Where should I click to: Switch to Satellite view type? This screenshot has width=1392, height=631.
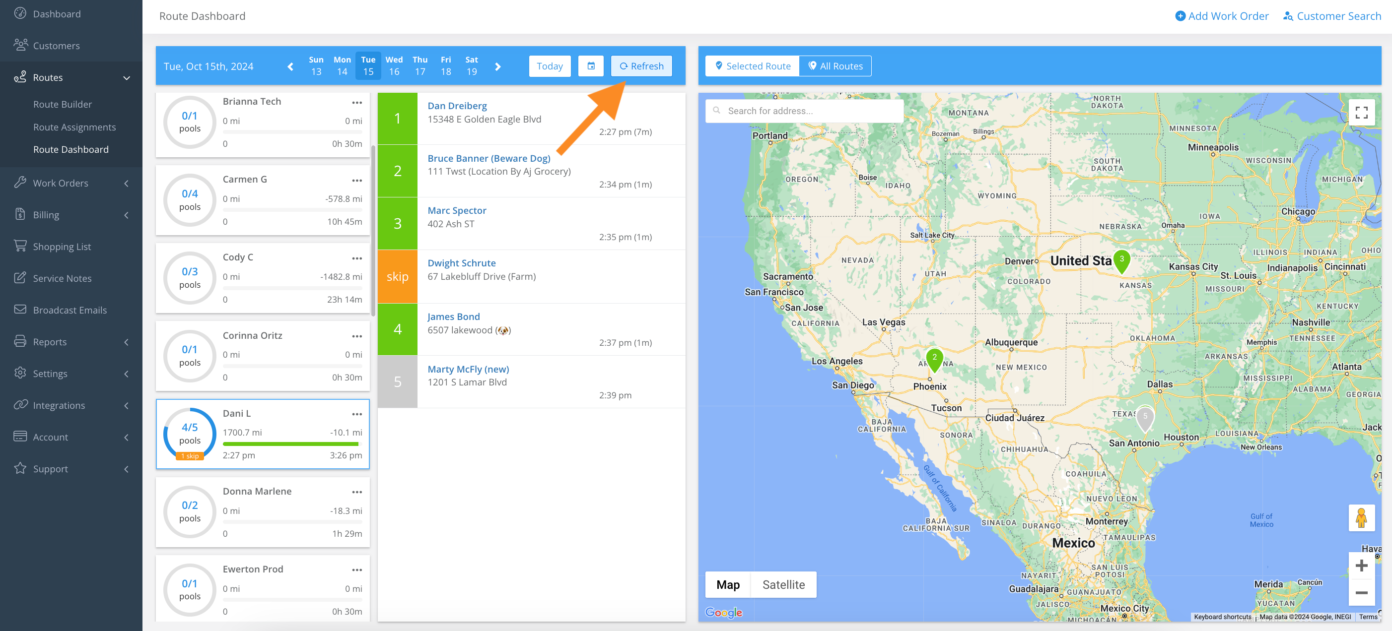[x=783, y=584]
